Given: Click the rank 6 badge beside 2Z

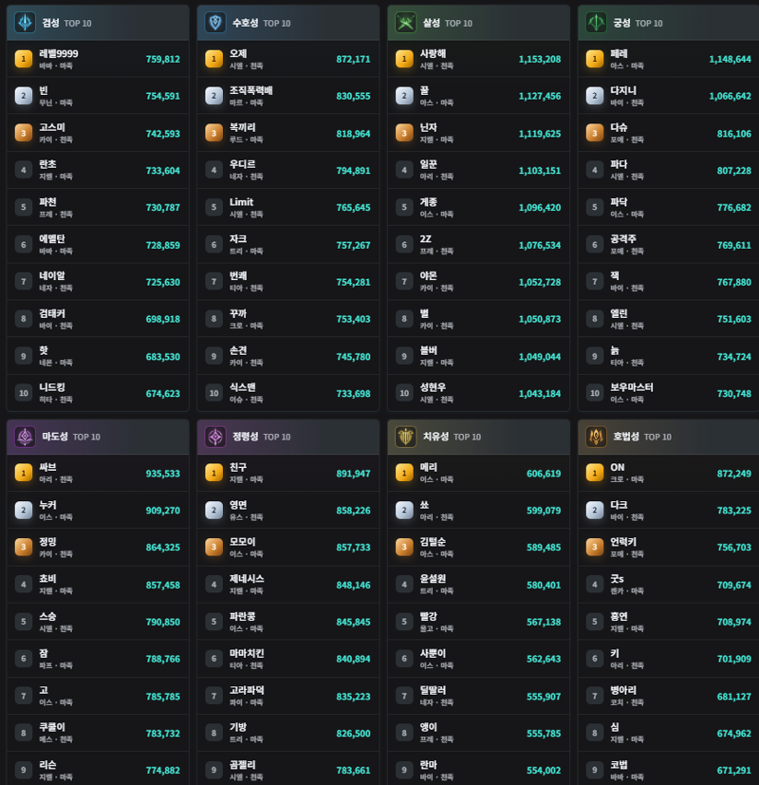Looking at the screenshot, I should [x=404, y=245].
